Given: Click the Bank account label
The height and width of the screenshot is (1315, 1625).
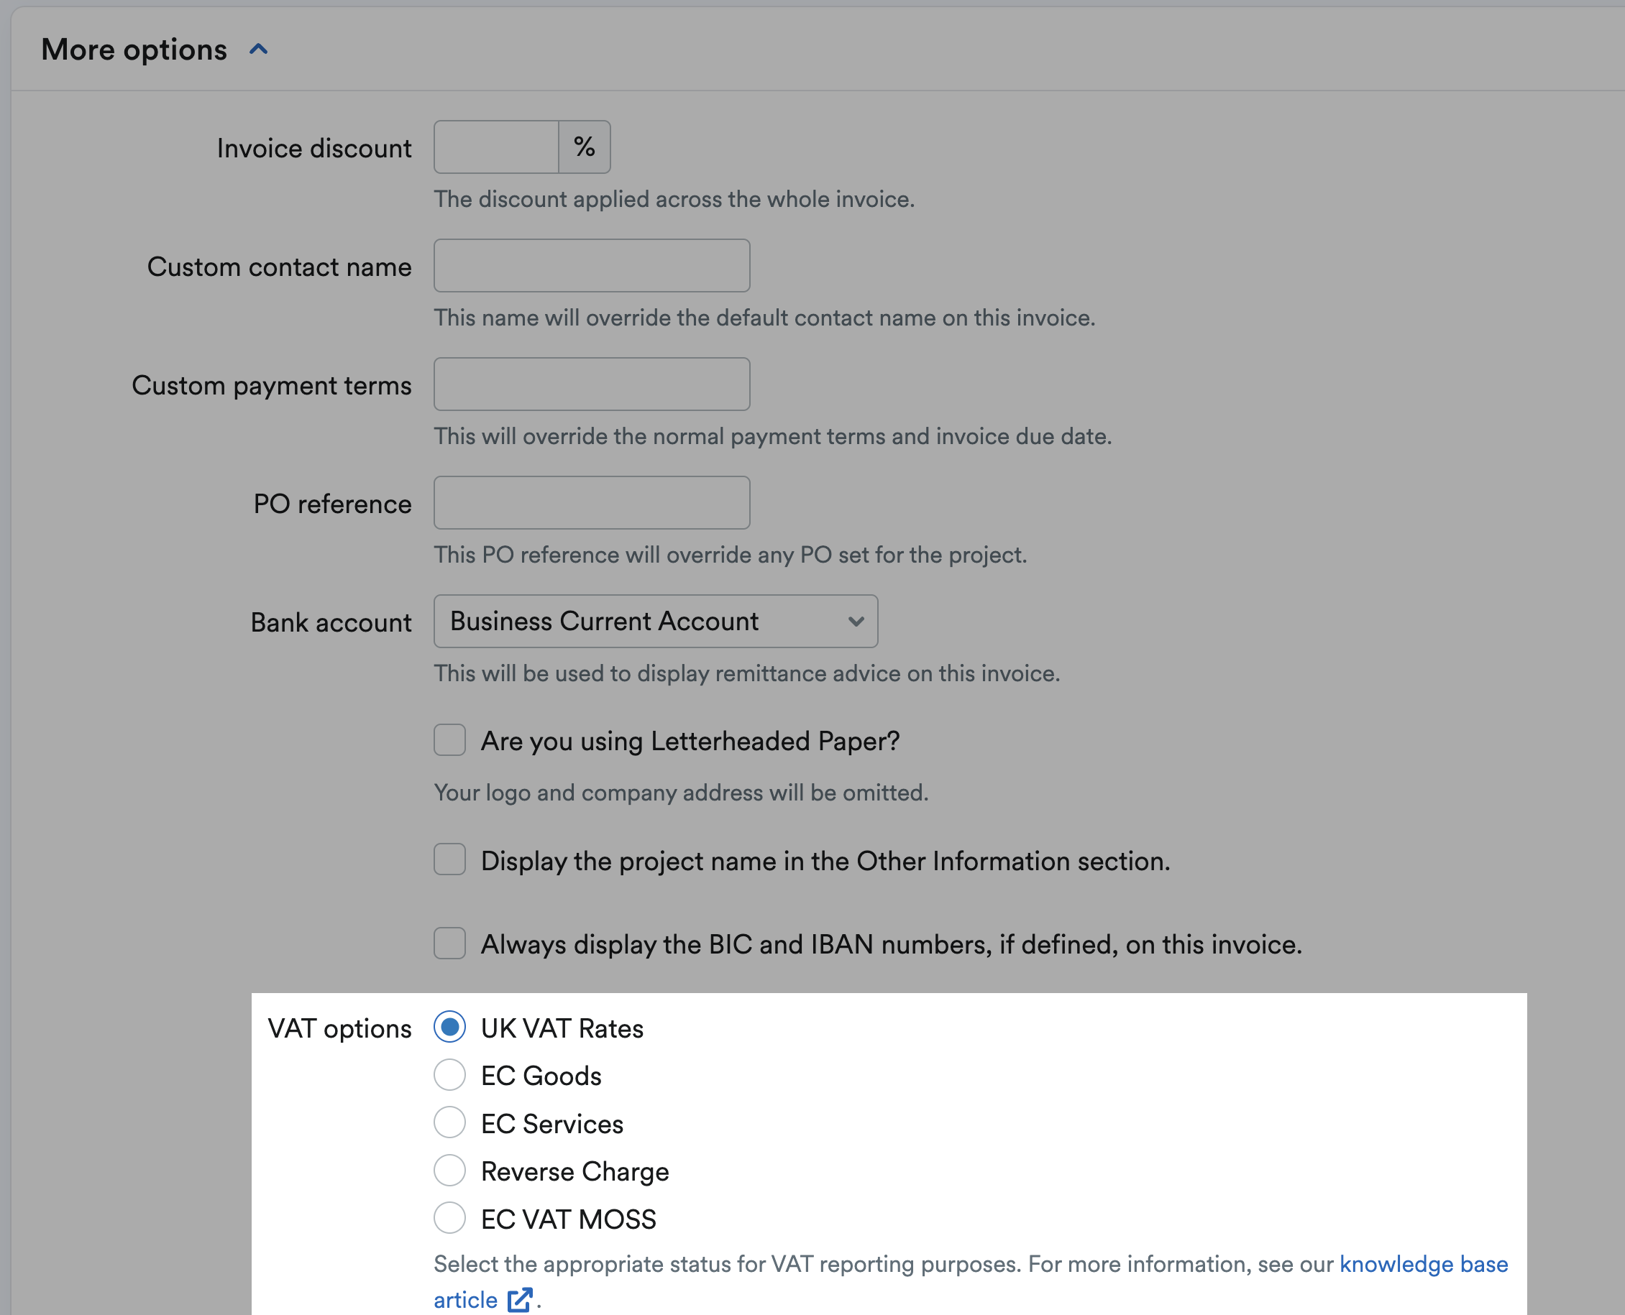Looking at the screenshot, I should 331,623.
